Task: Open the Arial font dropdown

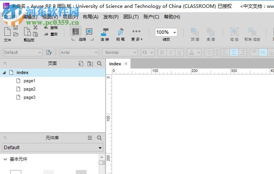Action: point(79,52)
